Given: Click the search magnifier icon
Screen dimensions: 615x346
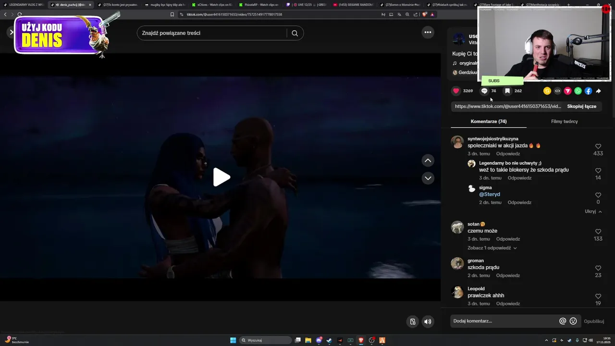Looking at the screenshot, I should click(x=295, y=33).
